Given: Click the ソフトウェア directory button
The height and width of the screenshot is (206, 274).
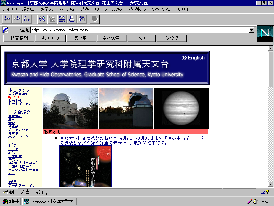Looking at the screenshot, I should (x=172, y=38).
